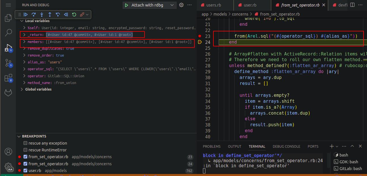Collapse the Local variables section
367x176 pixels.
click(22, 21)
